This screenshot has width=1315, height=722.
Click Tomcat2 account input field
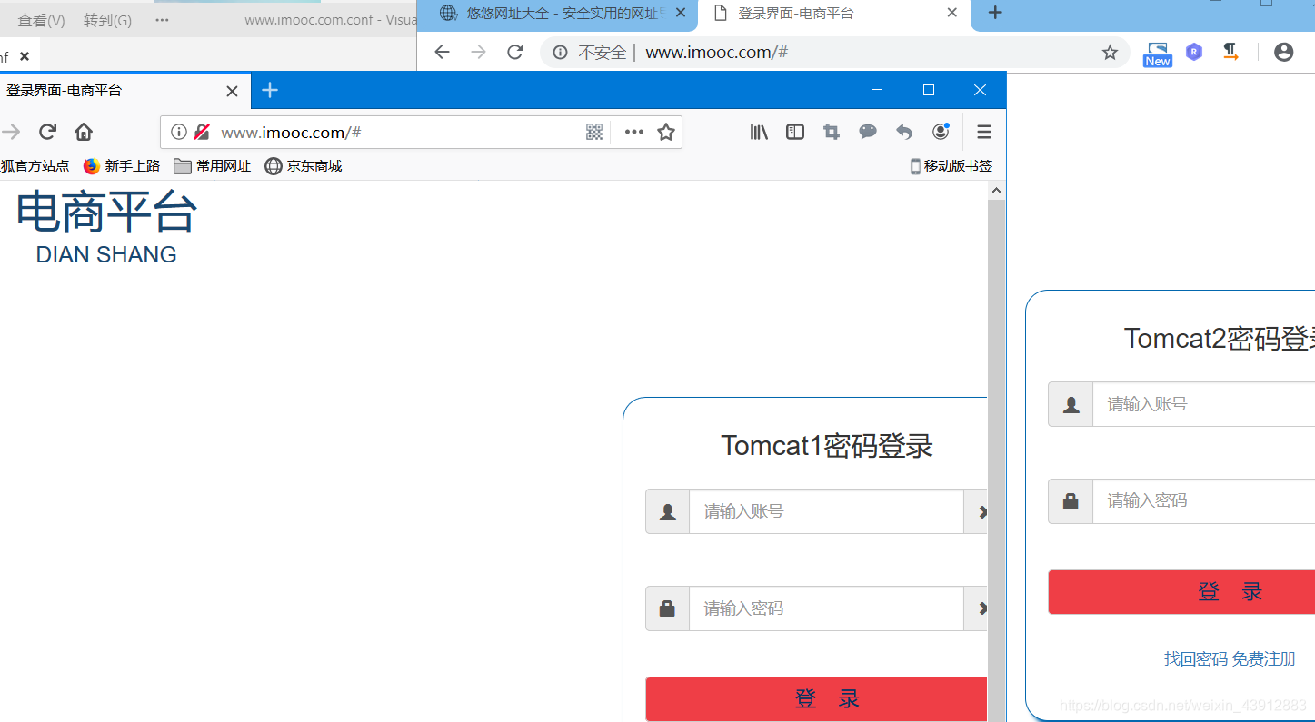pyautogui.click(x=1204, y=404)
